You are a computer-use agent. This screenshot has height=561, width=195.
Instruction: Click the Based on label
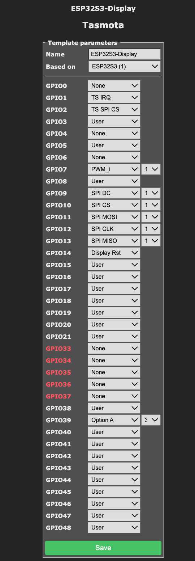pyautogui.click(x=61, y=67)
